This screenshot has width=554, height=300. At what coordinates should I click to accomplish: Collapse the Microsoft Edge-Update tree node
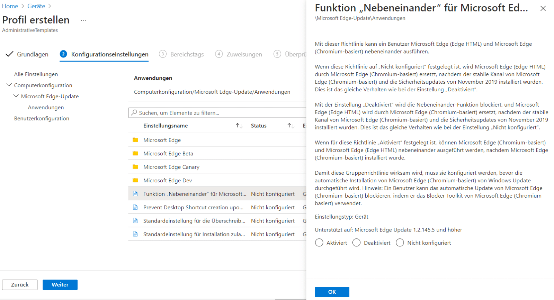(16, 96)
